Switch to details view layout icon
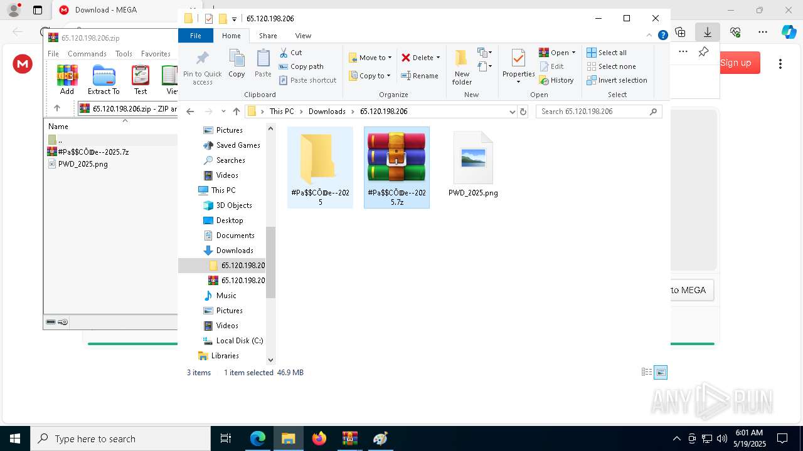803x451 pixels. [x=647, y=372]
